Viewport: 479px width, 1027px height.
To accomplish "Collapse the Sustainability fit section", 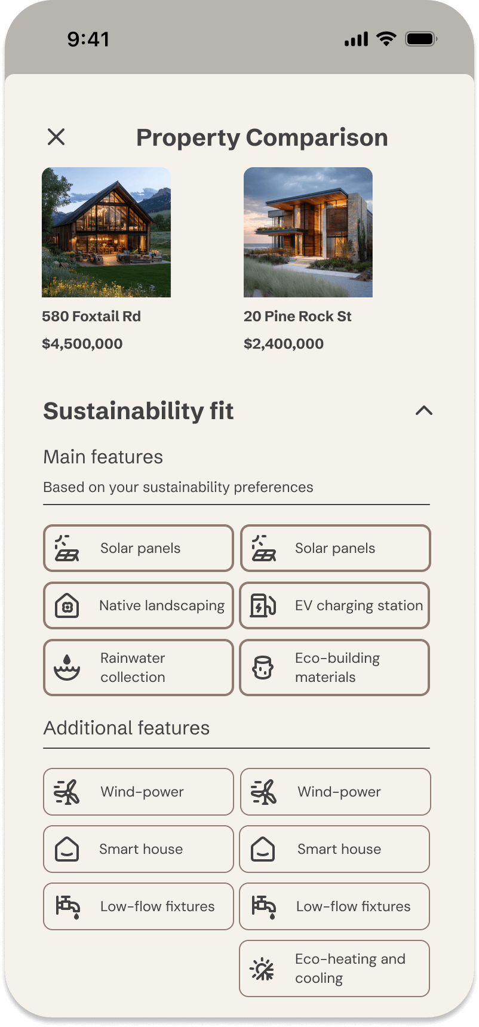I will (x=423, y=411).
